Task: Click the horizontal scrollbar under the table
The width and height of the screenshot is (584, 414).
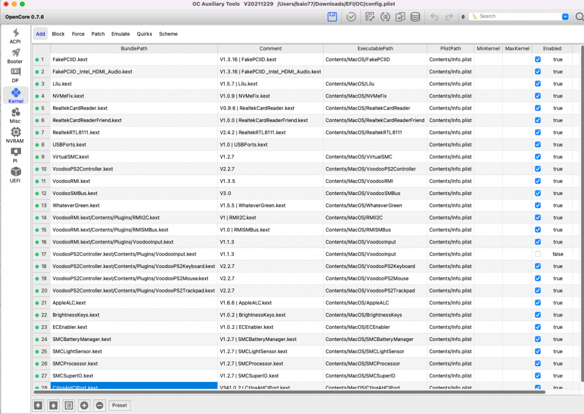Action: point(289,392)
